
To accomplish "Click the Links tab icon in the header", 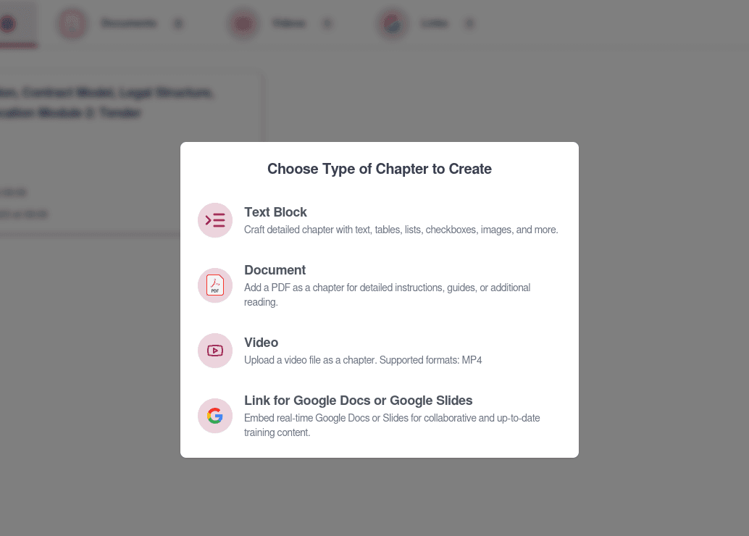I will click(393, 22).
